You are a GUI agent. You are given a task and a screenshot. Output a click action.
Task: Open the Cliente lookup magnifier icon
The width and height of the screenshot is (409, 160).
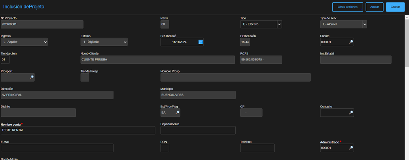click(350, 42)
